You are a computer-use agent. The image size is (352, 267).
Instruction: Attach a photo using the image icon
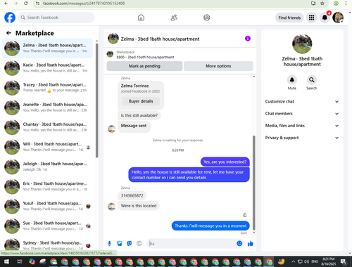coord(120,244)
